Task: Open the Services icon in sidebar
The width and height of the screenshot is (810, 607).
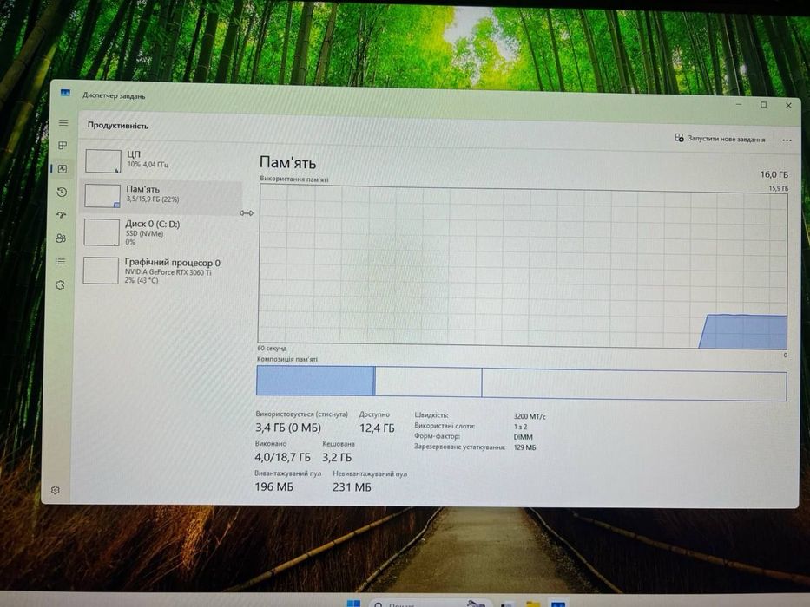Action: click(x=60, y=285)
